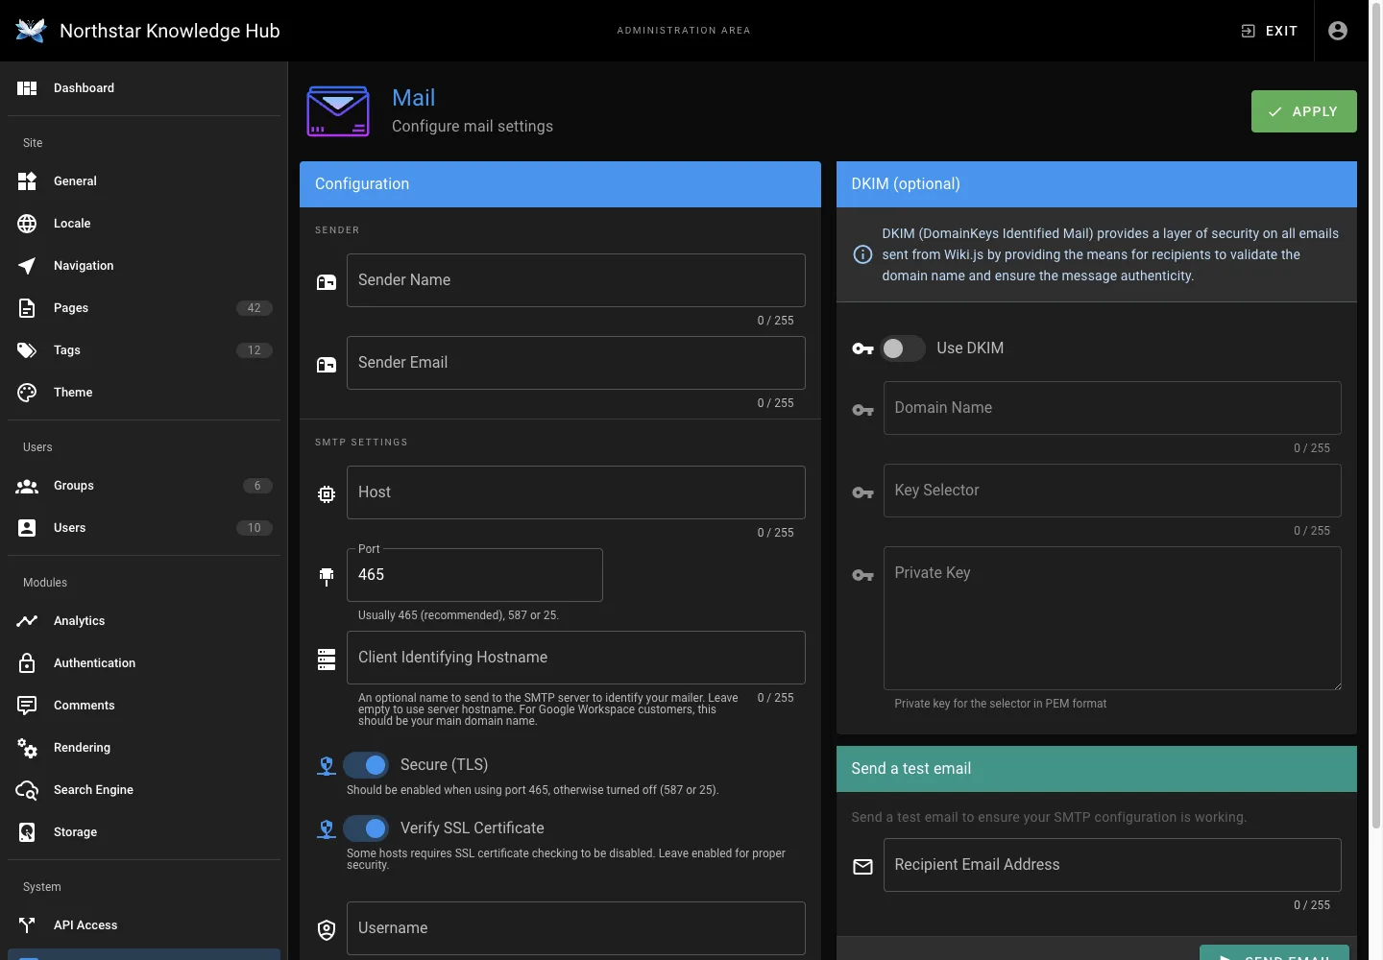This screenshot has height=960, width=1383.
Task: Click the Northstar butterfly logo icon
Action: coord(31,31)
